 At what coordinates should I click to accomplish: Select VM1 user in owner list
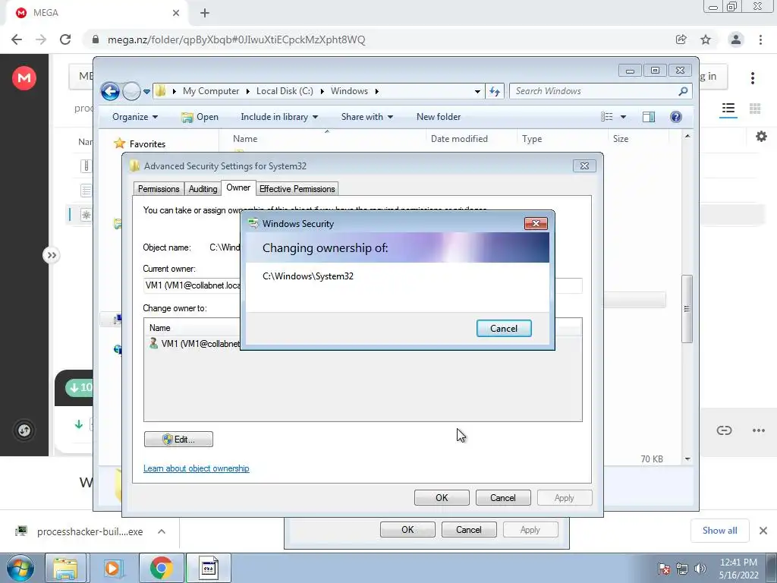click(x=197, y=344)
